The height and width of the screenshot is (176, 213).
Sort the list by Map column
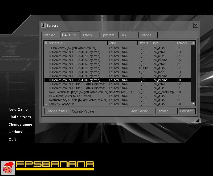pyautogui.click(x=164, y=43)
